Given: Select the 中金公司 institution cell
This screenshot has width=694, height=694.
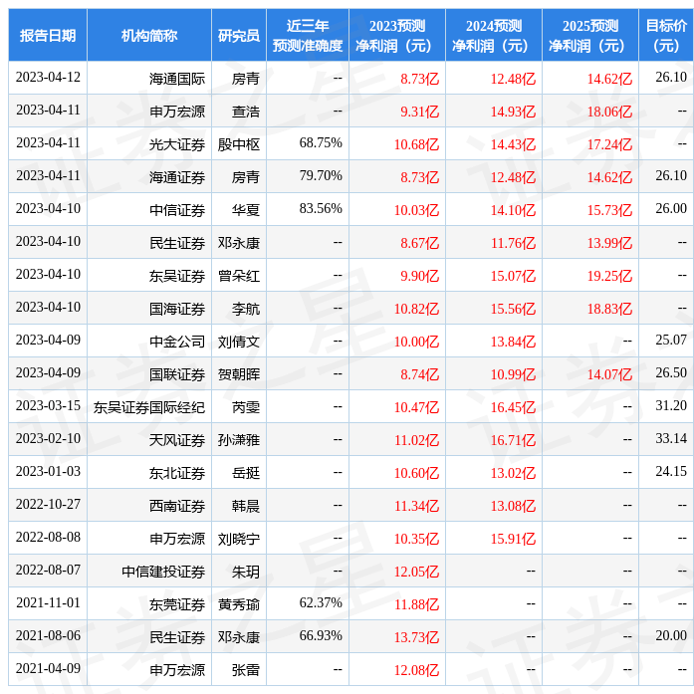Looking at the screenshot, I should tap(177, 342).
